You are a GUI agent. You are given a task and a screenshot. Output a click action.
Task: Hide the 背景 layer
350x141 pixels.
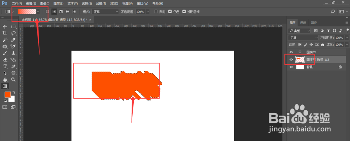(291, 67)
